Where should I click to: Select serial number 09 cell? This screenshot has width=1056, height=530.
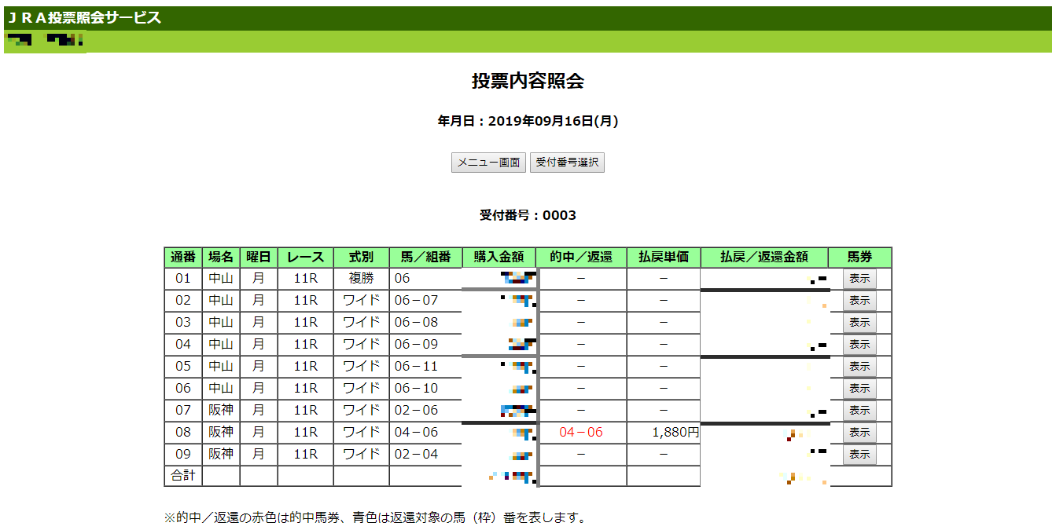coord(183,454)
